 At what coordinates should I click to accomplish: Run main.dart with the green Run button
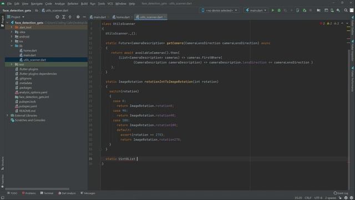272,11
